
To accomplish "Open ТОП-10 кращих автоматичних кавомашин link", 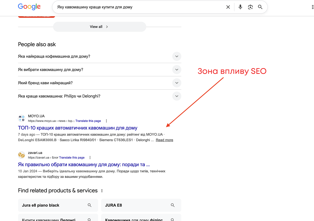I will coord(78,128).
